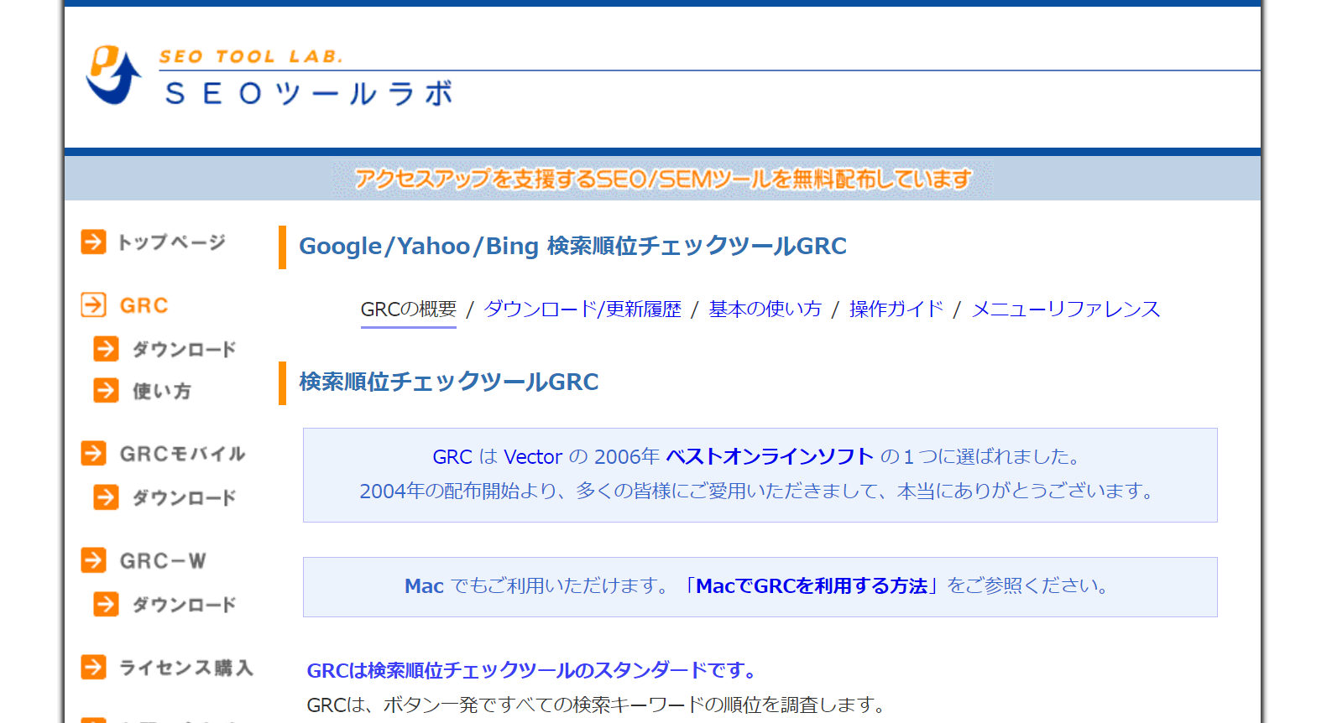Click the GRCは検索順位チェックツールのスタンダードです text
1332x723 pixels.
534,671
